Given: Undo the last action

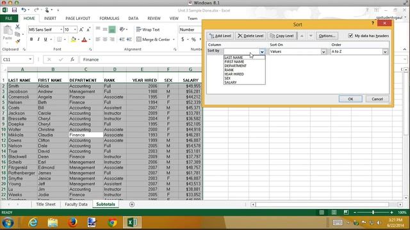Looking at the screenshot, I should [24, 10].
